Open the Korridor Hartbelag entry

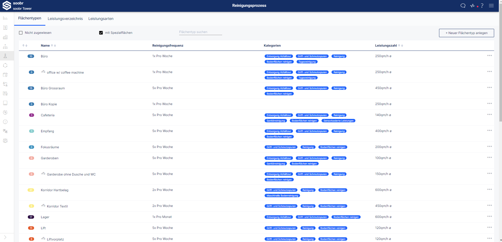coord(55,190)
